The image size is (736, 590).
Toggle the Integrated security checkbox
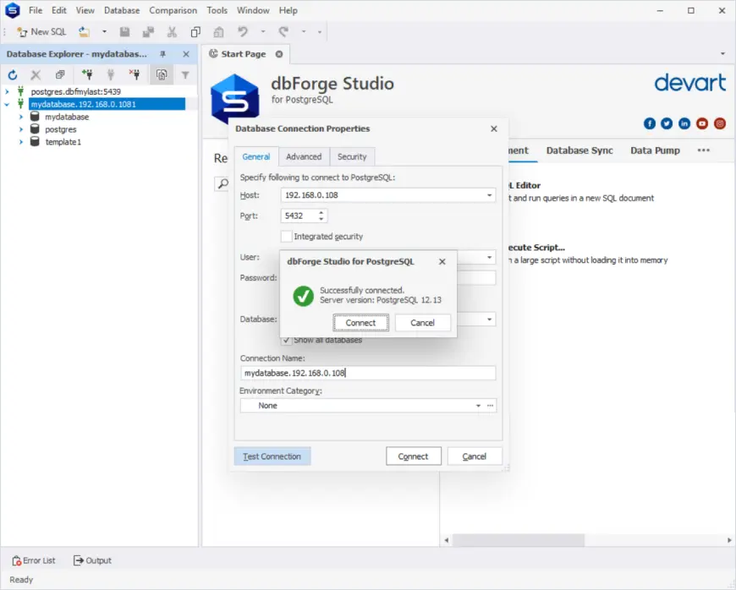tap(287, 237)
